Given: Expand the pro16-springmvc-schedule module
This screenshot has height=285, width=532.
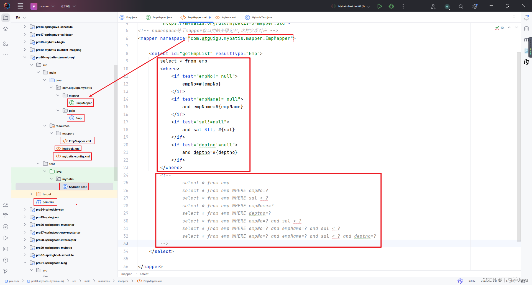Looking at the screenshot, I should (x=25, y=27).
